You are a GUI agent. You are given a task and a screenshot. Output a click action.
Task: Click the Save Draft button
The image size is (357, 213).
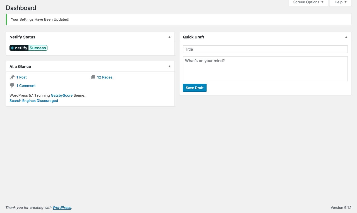pos(195,88)
